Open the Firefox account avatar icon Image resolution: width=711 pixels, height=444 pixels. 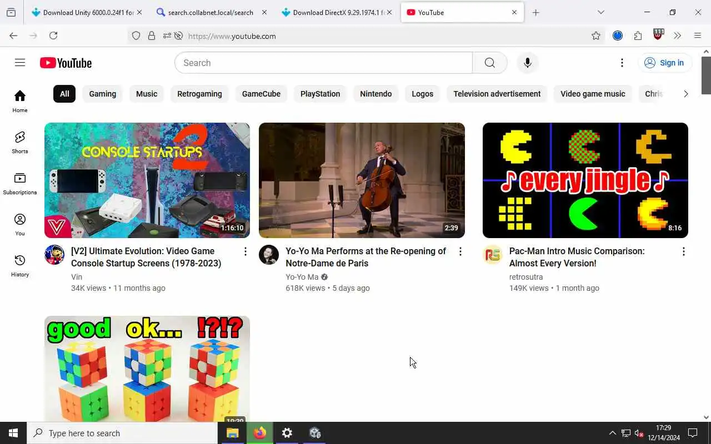click(618, 36)
